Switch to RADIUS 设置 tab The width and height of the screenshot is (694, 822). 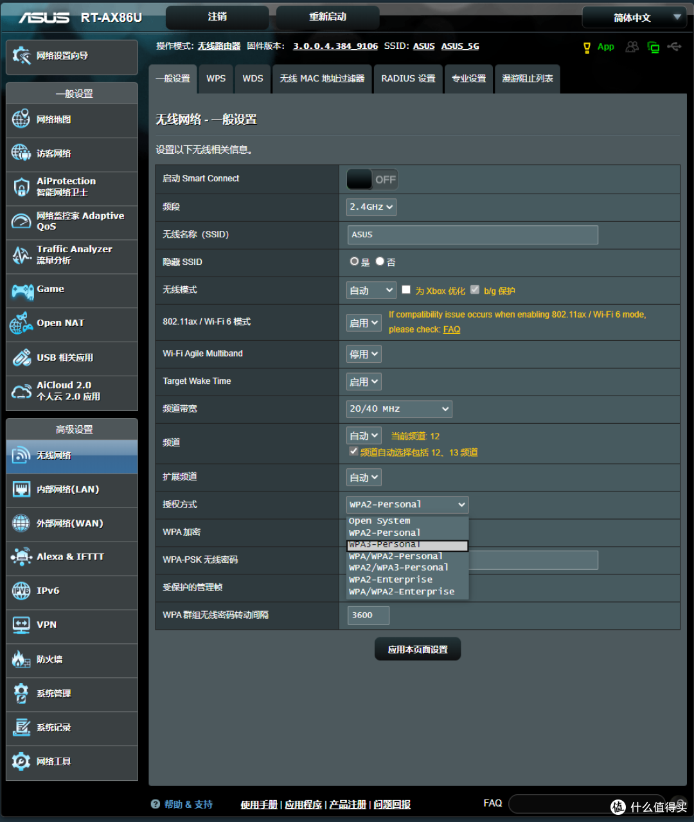[x=408, y=79]
